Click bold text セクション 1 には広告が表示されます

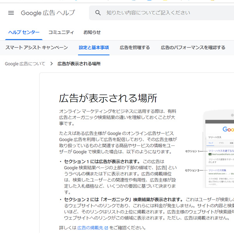pyautogui.click(x=102, y=161)
